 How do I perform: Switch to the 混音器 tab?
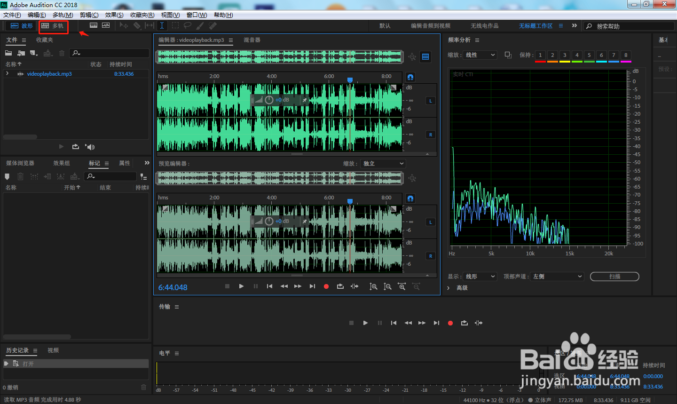tap(252, 40)
